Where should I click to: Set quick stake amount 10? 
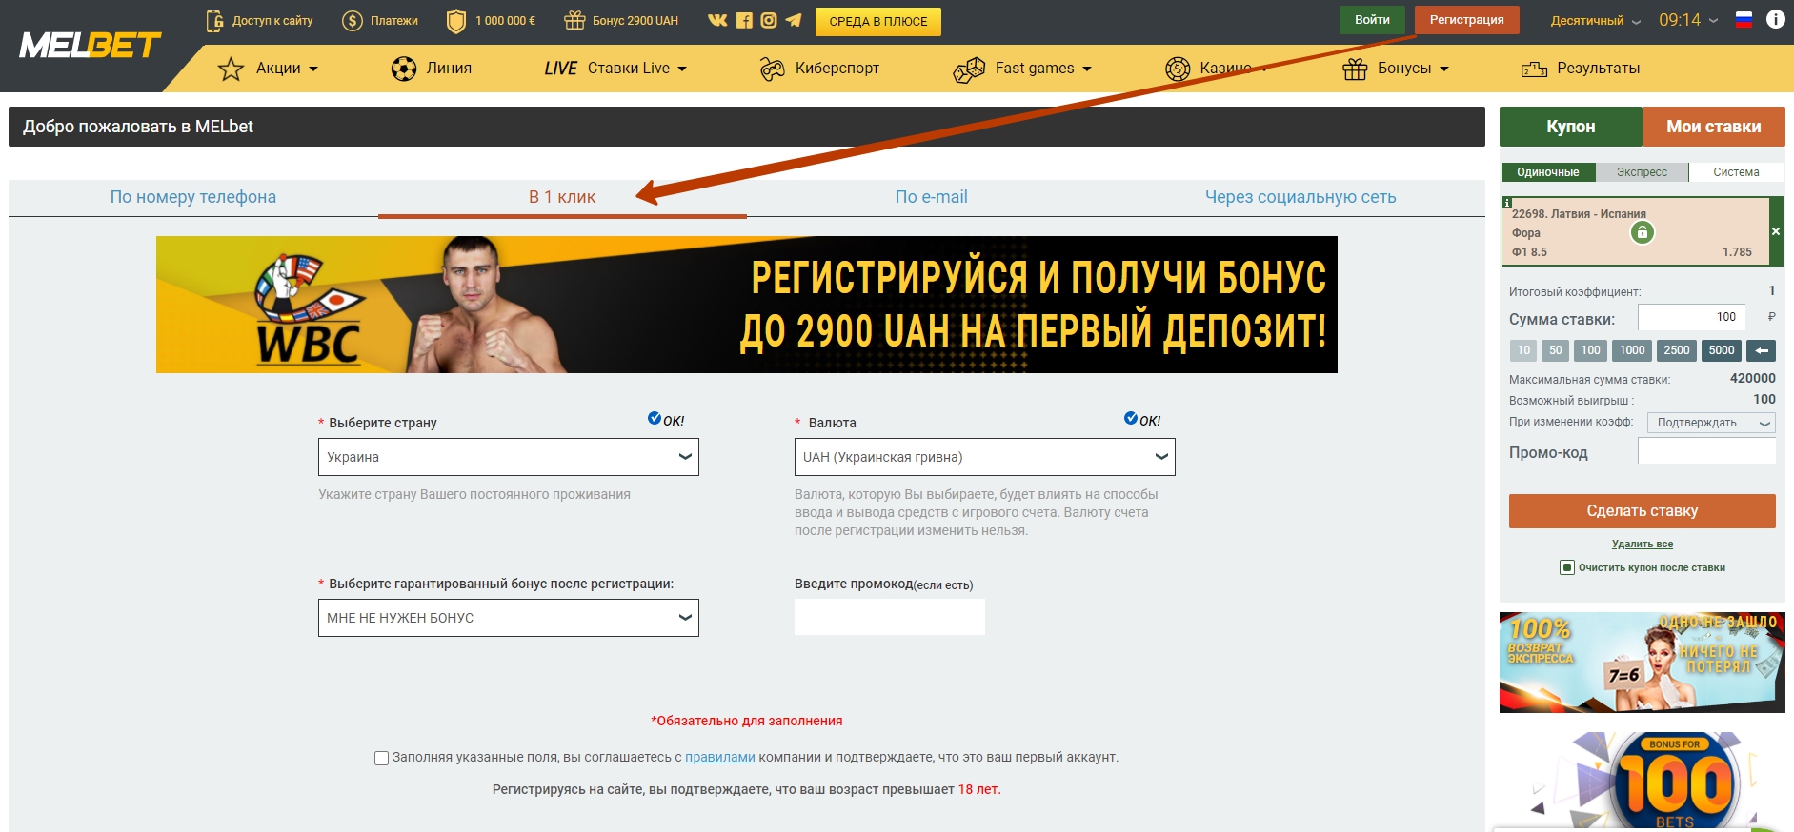1523,350
